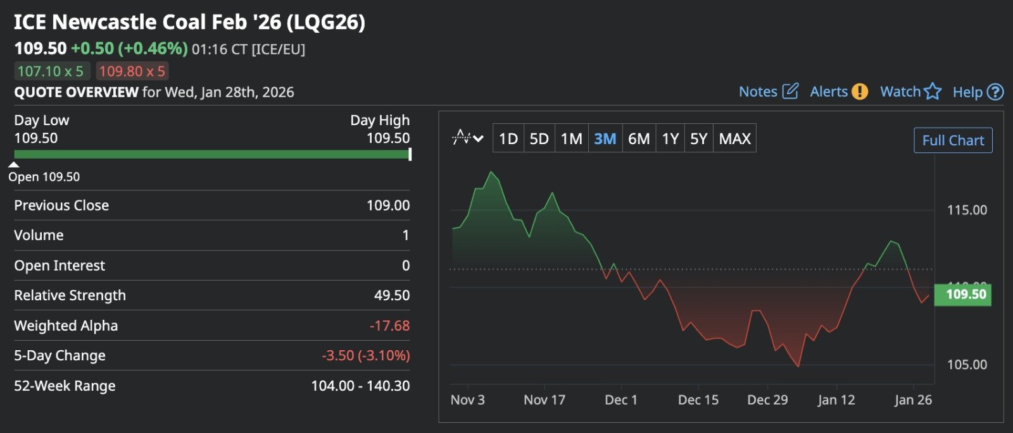Click the red 109.80 x 5 ask box

coord(132,71)
